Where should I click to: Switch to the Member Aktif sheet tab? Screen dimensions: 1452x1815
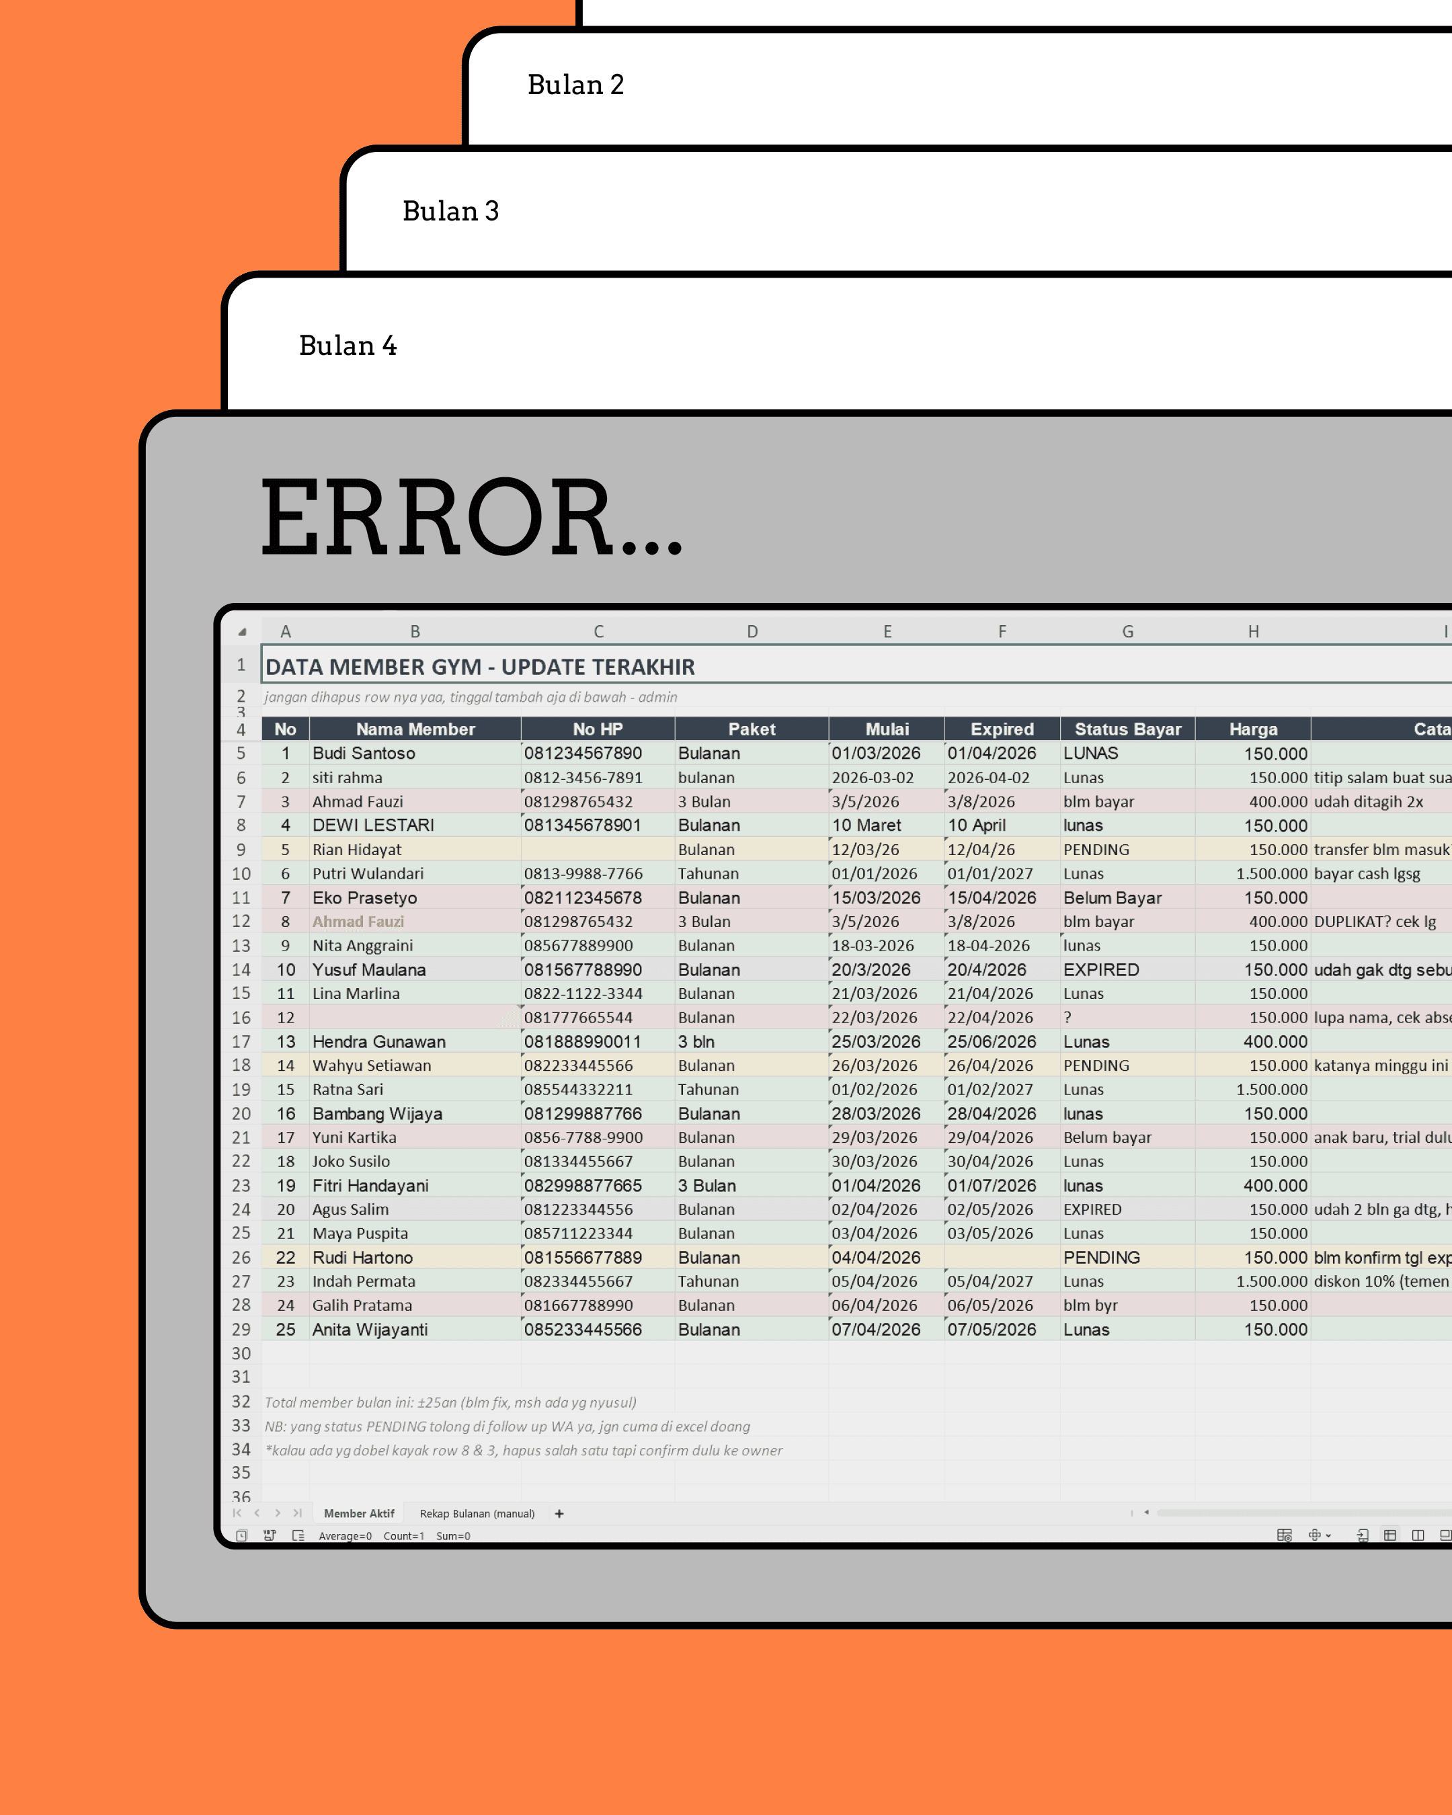(358, 1514)
